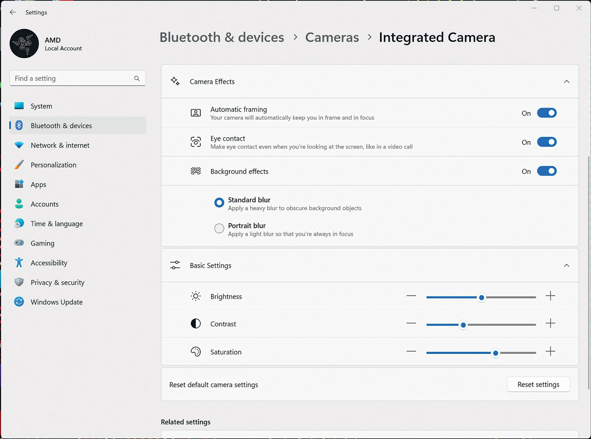This screenshot has height=439, width=591.
Task: Go to Personalization in the sidebar
Action: click(x=54, y=165)
